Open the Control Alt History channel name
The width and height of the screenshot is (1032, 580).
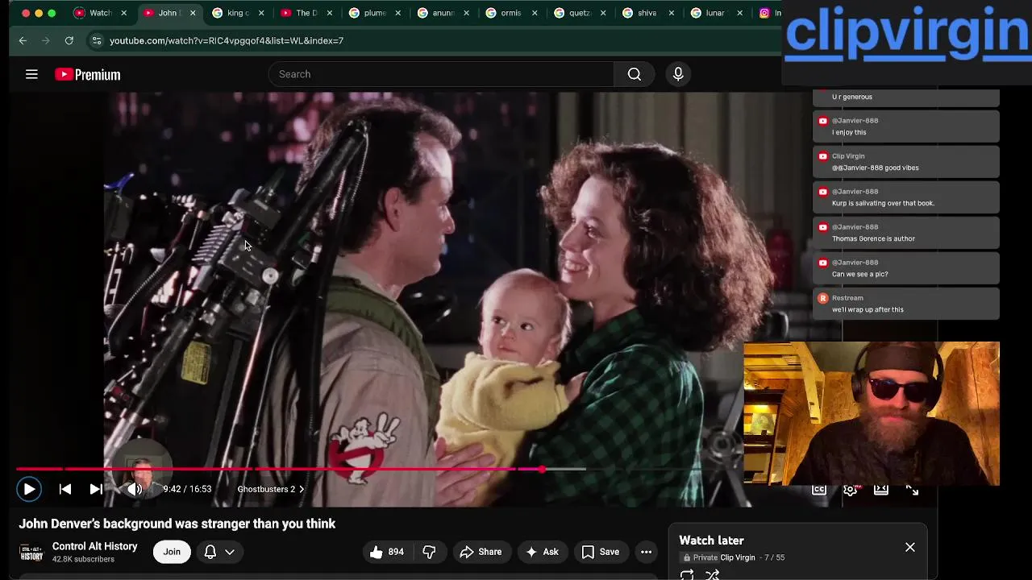[x=95, y=546]
